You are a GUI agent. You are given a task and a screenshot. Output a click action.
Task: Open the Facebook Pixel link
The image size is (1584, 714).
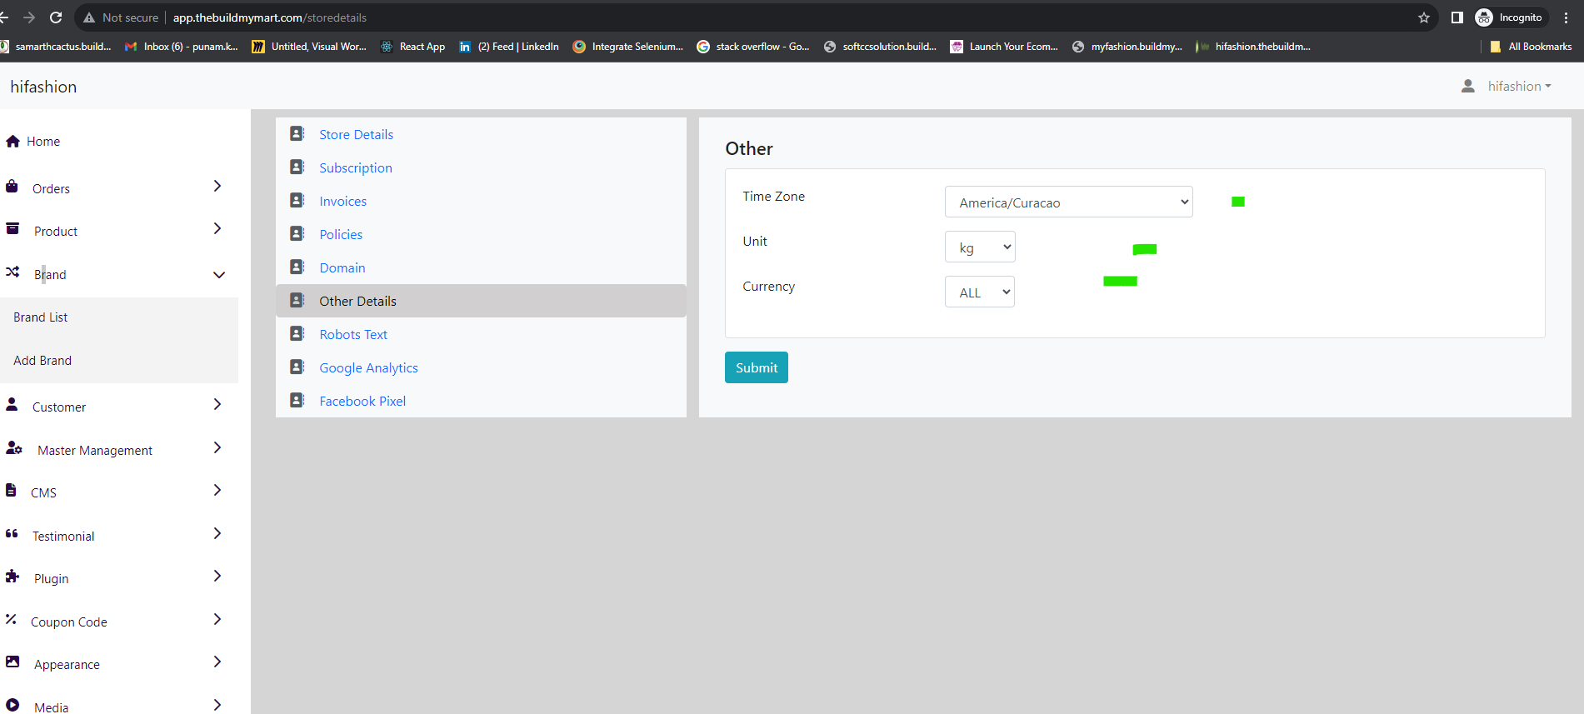(x=362, y=401)
